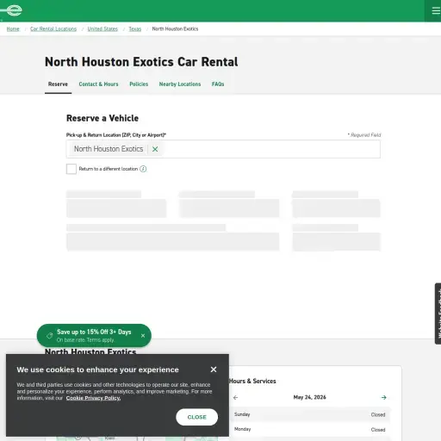This screenshot has width=441, height=441.
Task: Open the Cookie Privacy Policy link
Action: [x=93, y=398]
